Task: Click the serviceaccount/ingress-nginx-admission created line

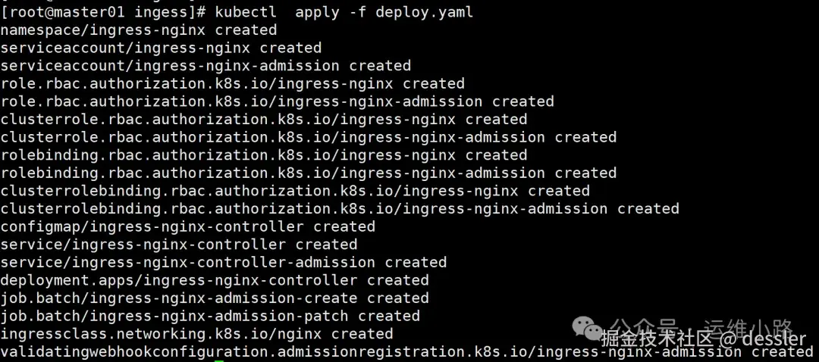Action: [x=206, y=66]
